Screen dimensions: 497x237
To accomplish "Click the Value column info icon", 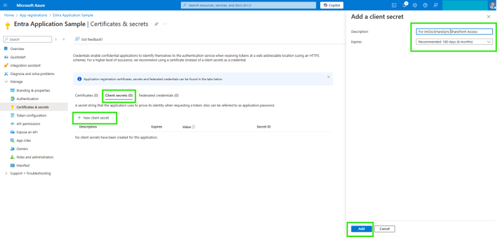I will pos(194,127).
